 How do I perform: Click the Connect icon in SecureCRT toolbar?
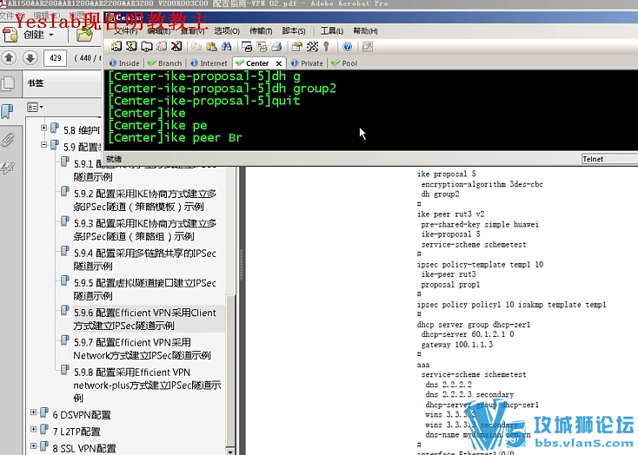(x=116, y=46)
